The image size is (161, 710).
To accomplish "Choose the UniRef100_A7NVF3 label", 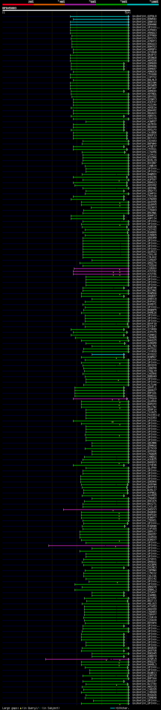I will [144, 41].
